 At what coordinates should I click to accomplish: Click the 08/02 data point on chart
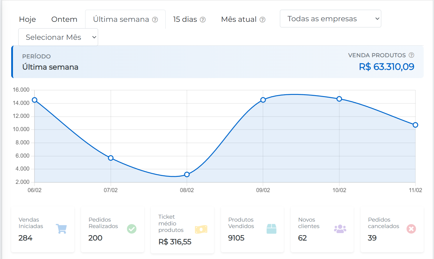coord(187,174)
